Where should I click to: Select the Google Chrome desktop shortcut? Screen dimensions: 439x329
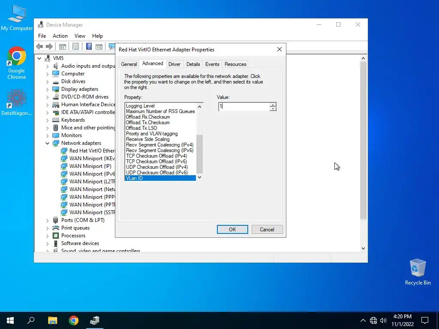point(17,63)
